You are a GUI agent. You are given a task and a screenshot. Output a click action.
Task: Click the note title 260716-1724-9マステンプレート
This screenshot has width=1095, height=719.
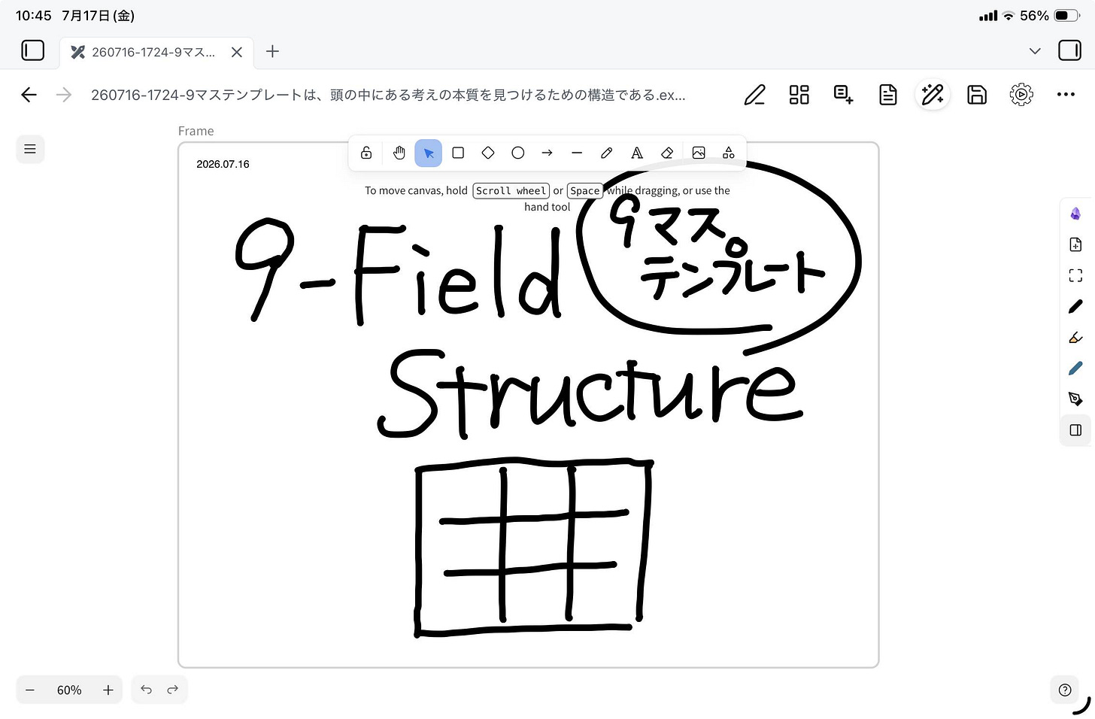(x=388, y=95)
